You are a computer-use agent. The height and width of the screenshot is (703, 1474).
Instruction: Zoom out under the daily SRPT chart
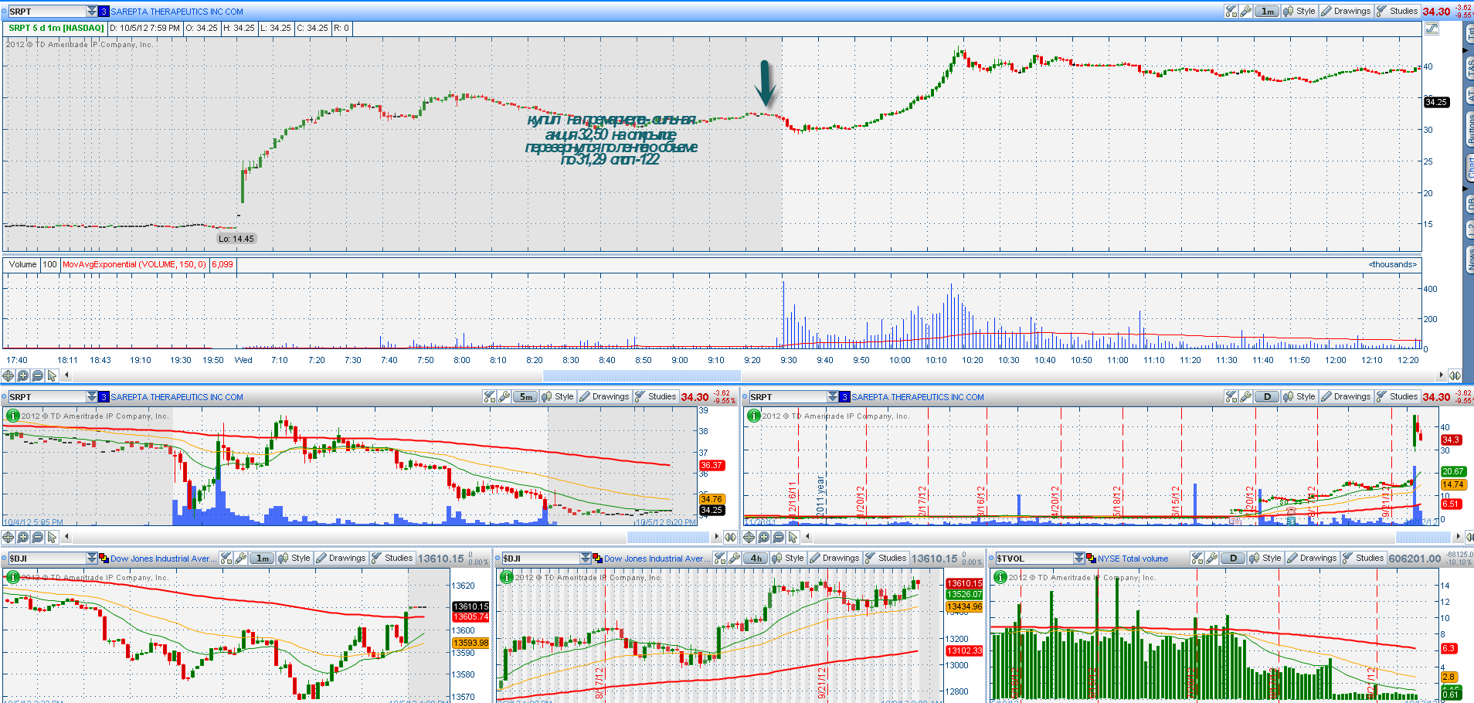coord(779,537)
